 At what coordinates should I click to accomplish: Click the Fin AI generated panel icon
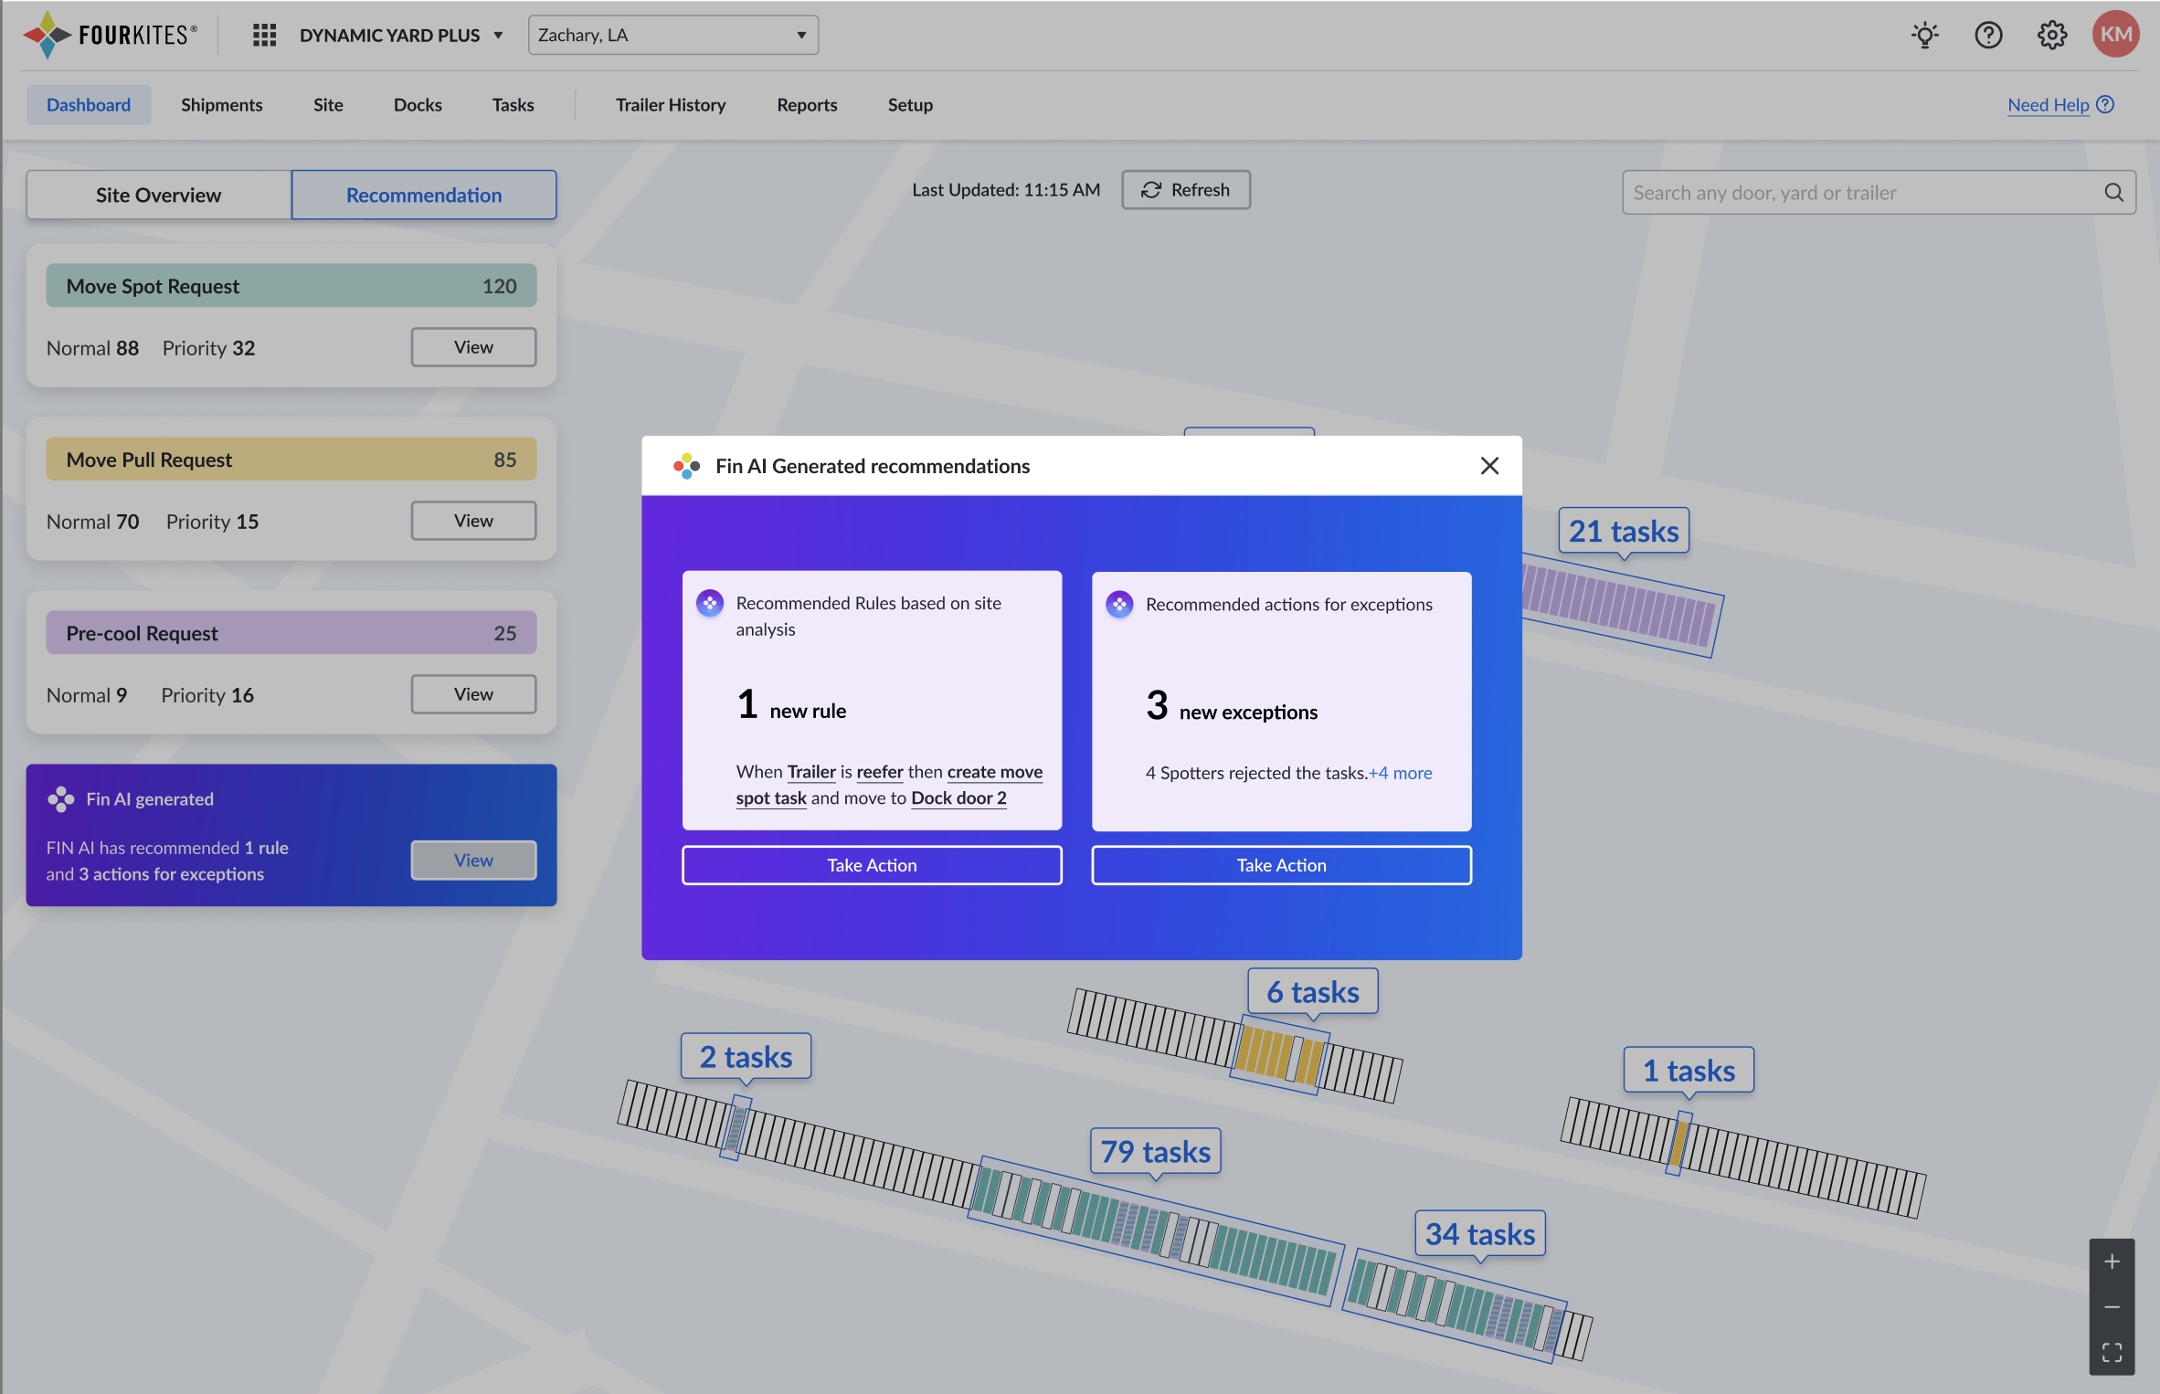61,799
